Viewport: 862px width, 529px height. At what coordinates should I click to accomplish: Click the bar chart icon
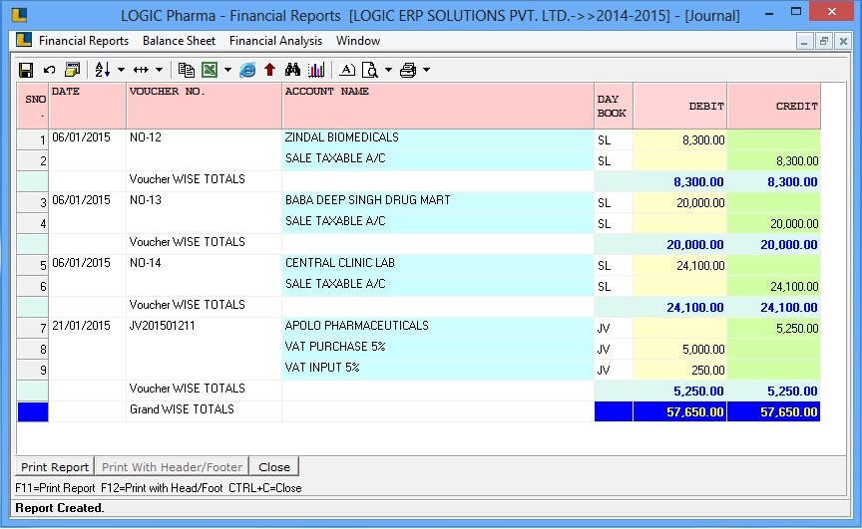coord(316,70)
